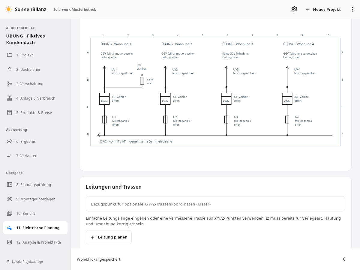
Task: Click the Leitung planen button
Action: (109, 237)
